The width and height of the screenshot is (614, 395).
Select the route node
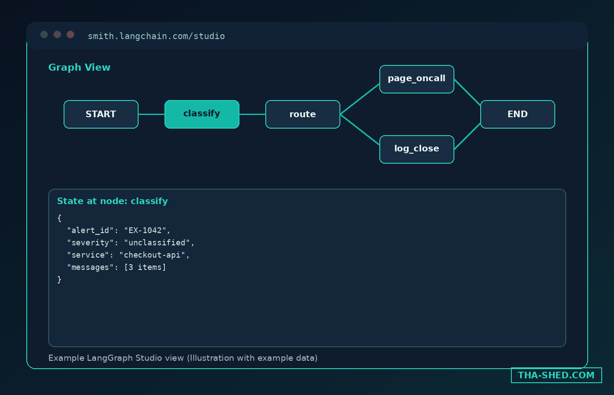(x=303, y=114)
